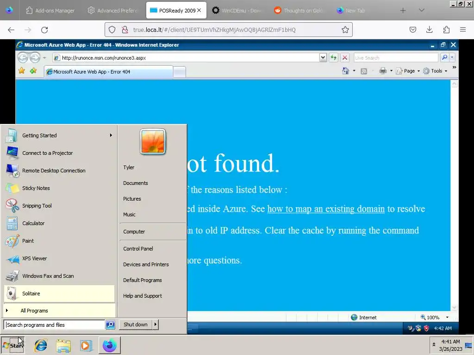Click IE stop loading button
Viewport: 474px width, 355px height.
click(344, 57)
